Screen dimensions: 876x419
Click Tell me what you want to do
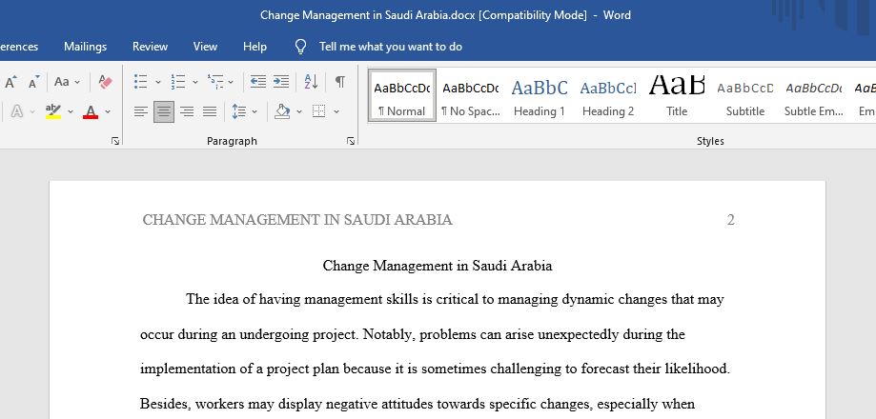point(391,47)
